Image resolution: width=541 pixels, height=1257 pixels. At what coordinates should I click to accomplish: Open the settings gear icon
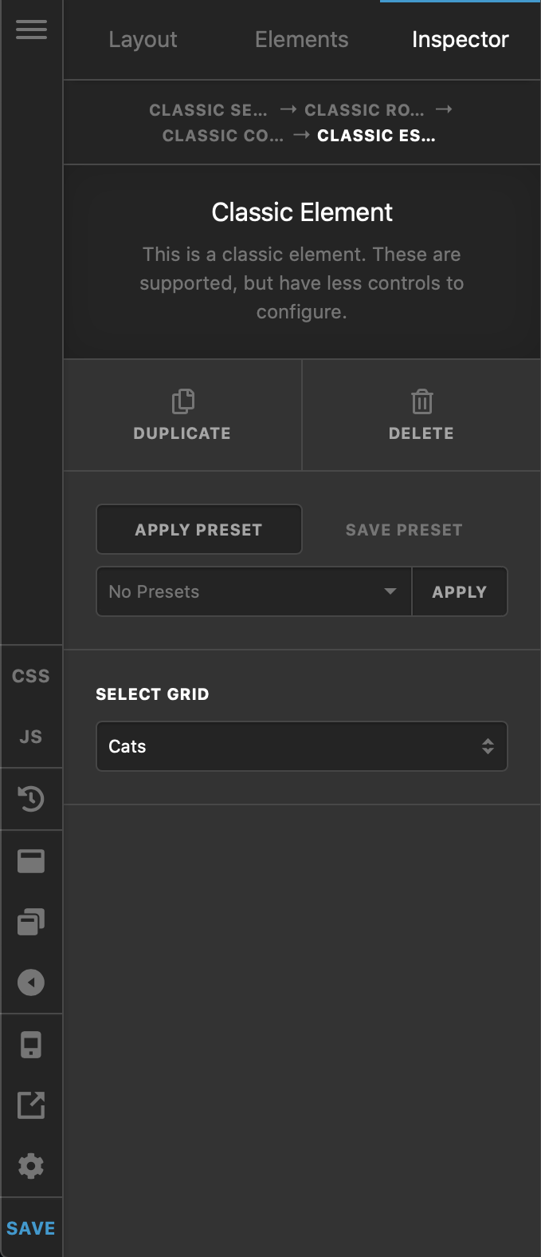pyautogui.click(x=31, y=1166)
